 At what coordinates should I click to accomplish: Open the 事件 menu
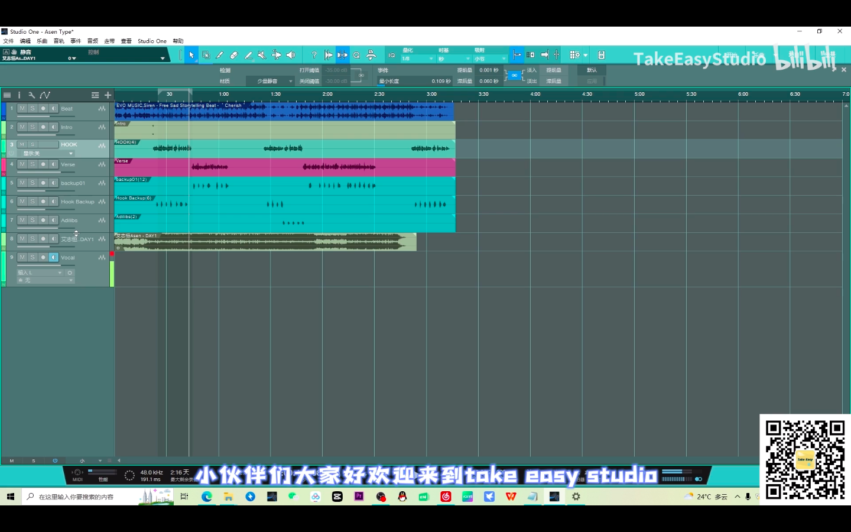(x=76, y=41)
